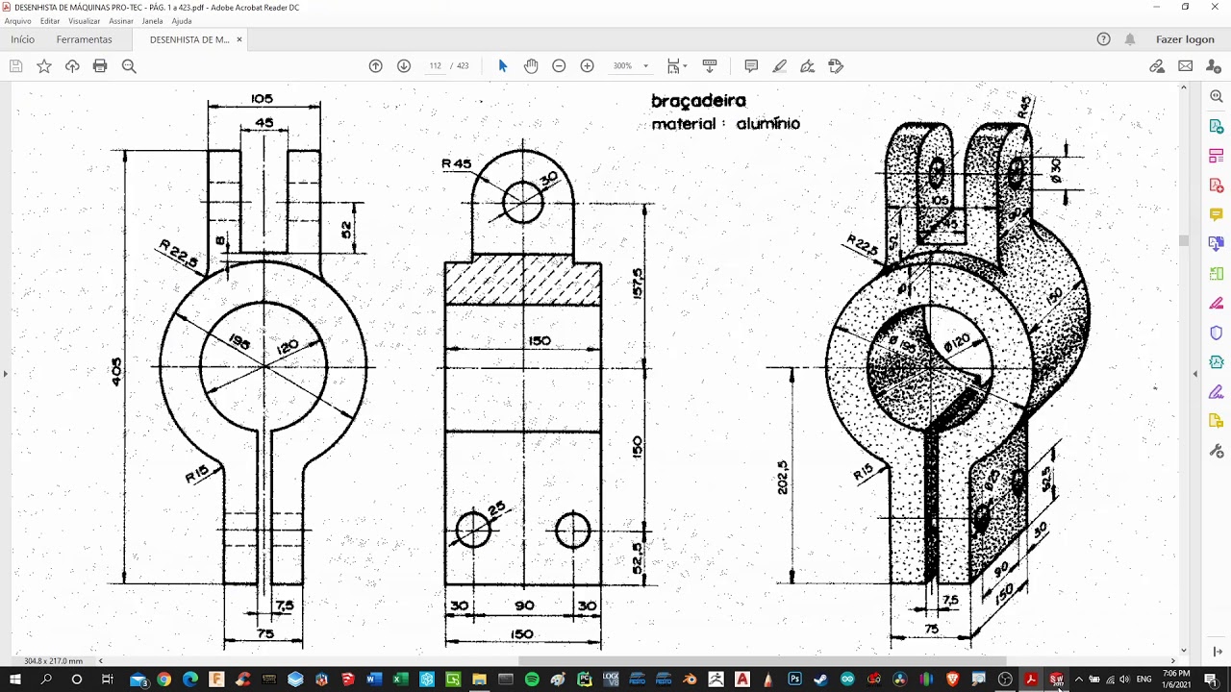Viewport: 1231px width, 692px height.
Task: Open green Compress PDF tool icon
Action: (x=1217, y=274)
